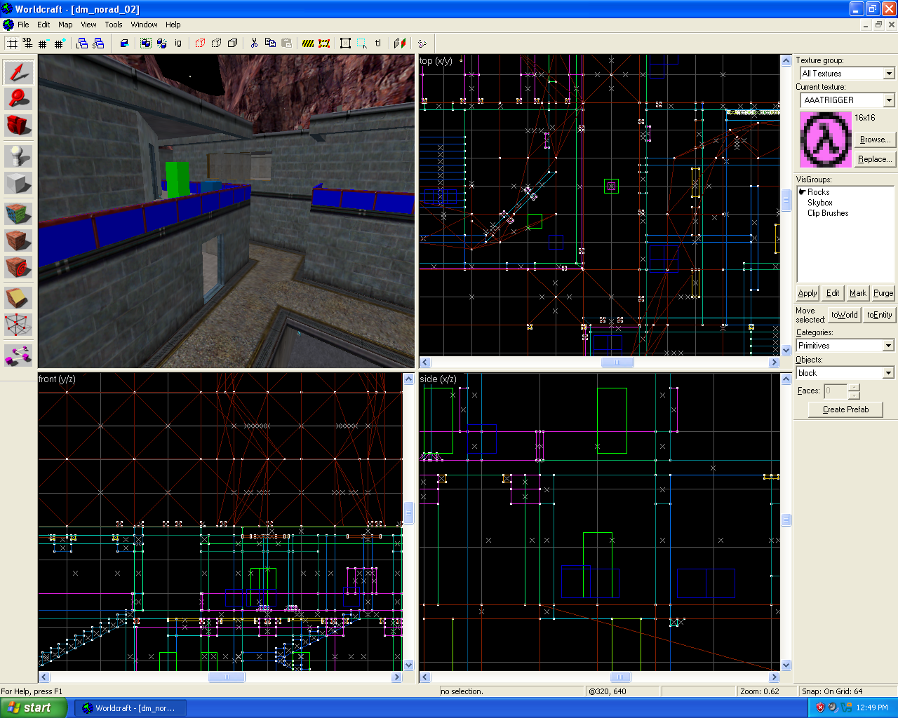Toggle Select-by-Handles mode
The image size is (898, 718).
(x=346, y=43)
